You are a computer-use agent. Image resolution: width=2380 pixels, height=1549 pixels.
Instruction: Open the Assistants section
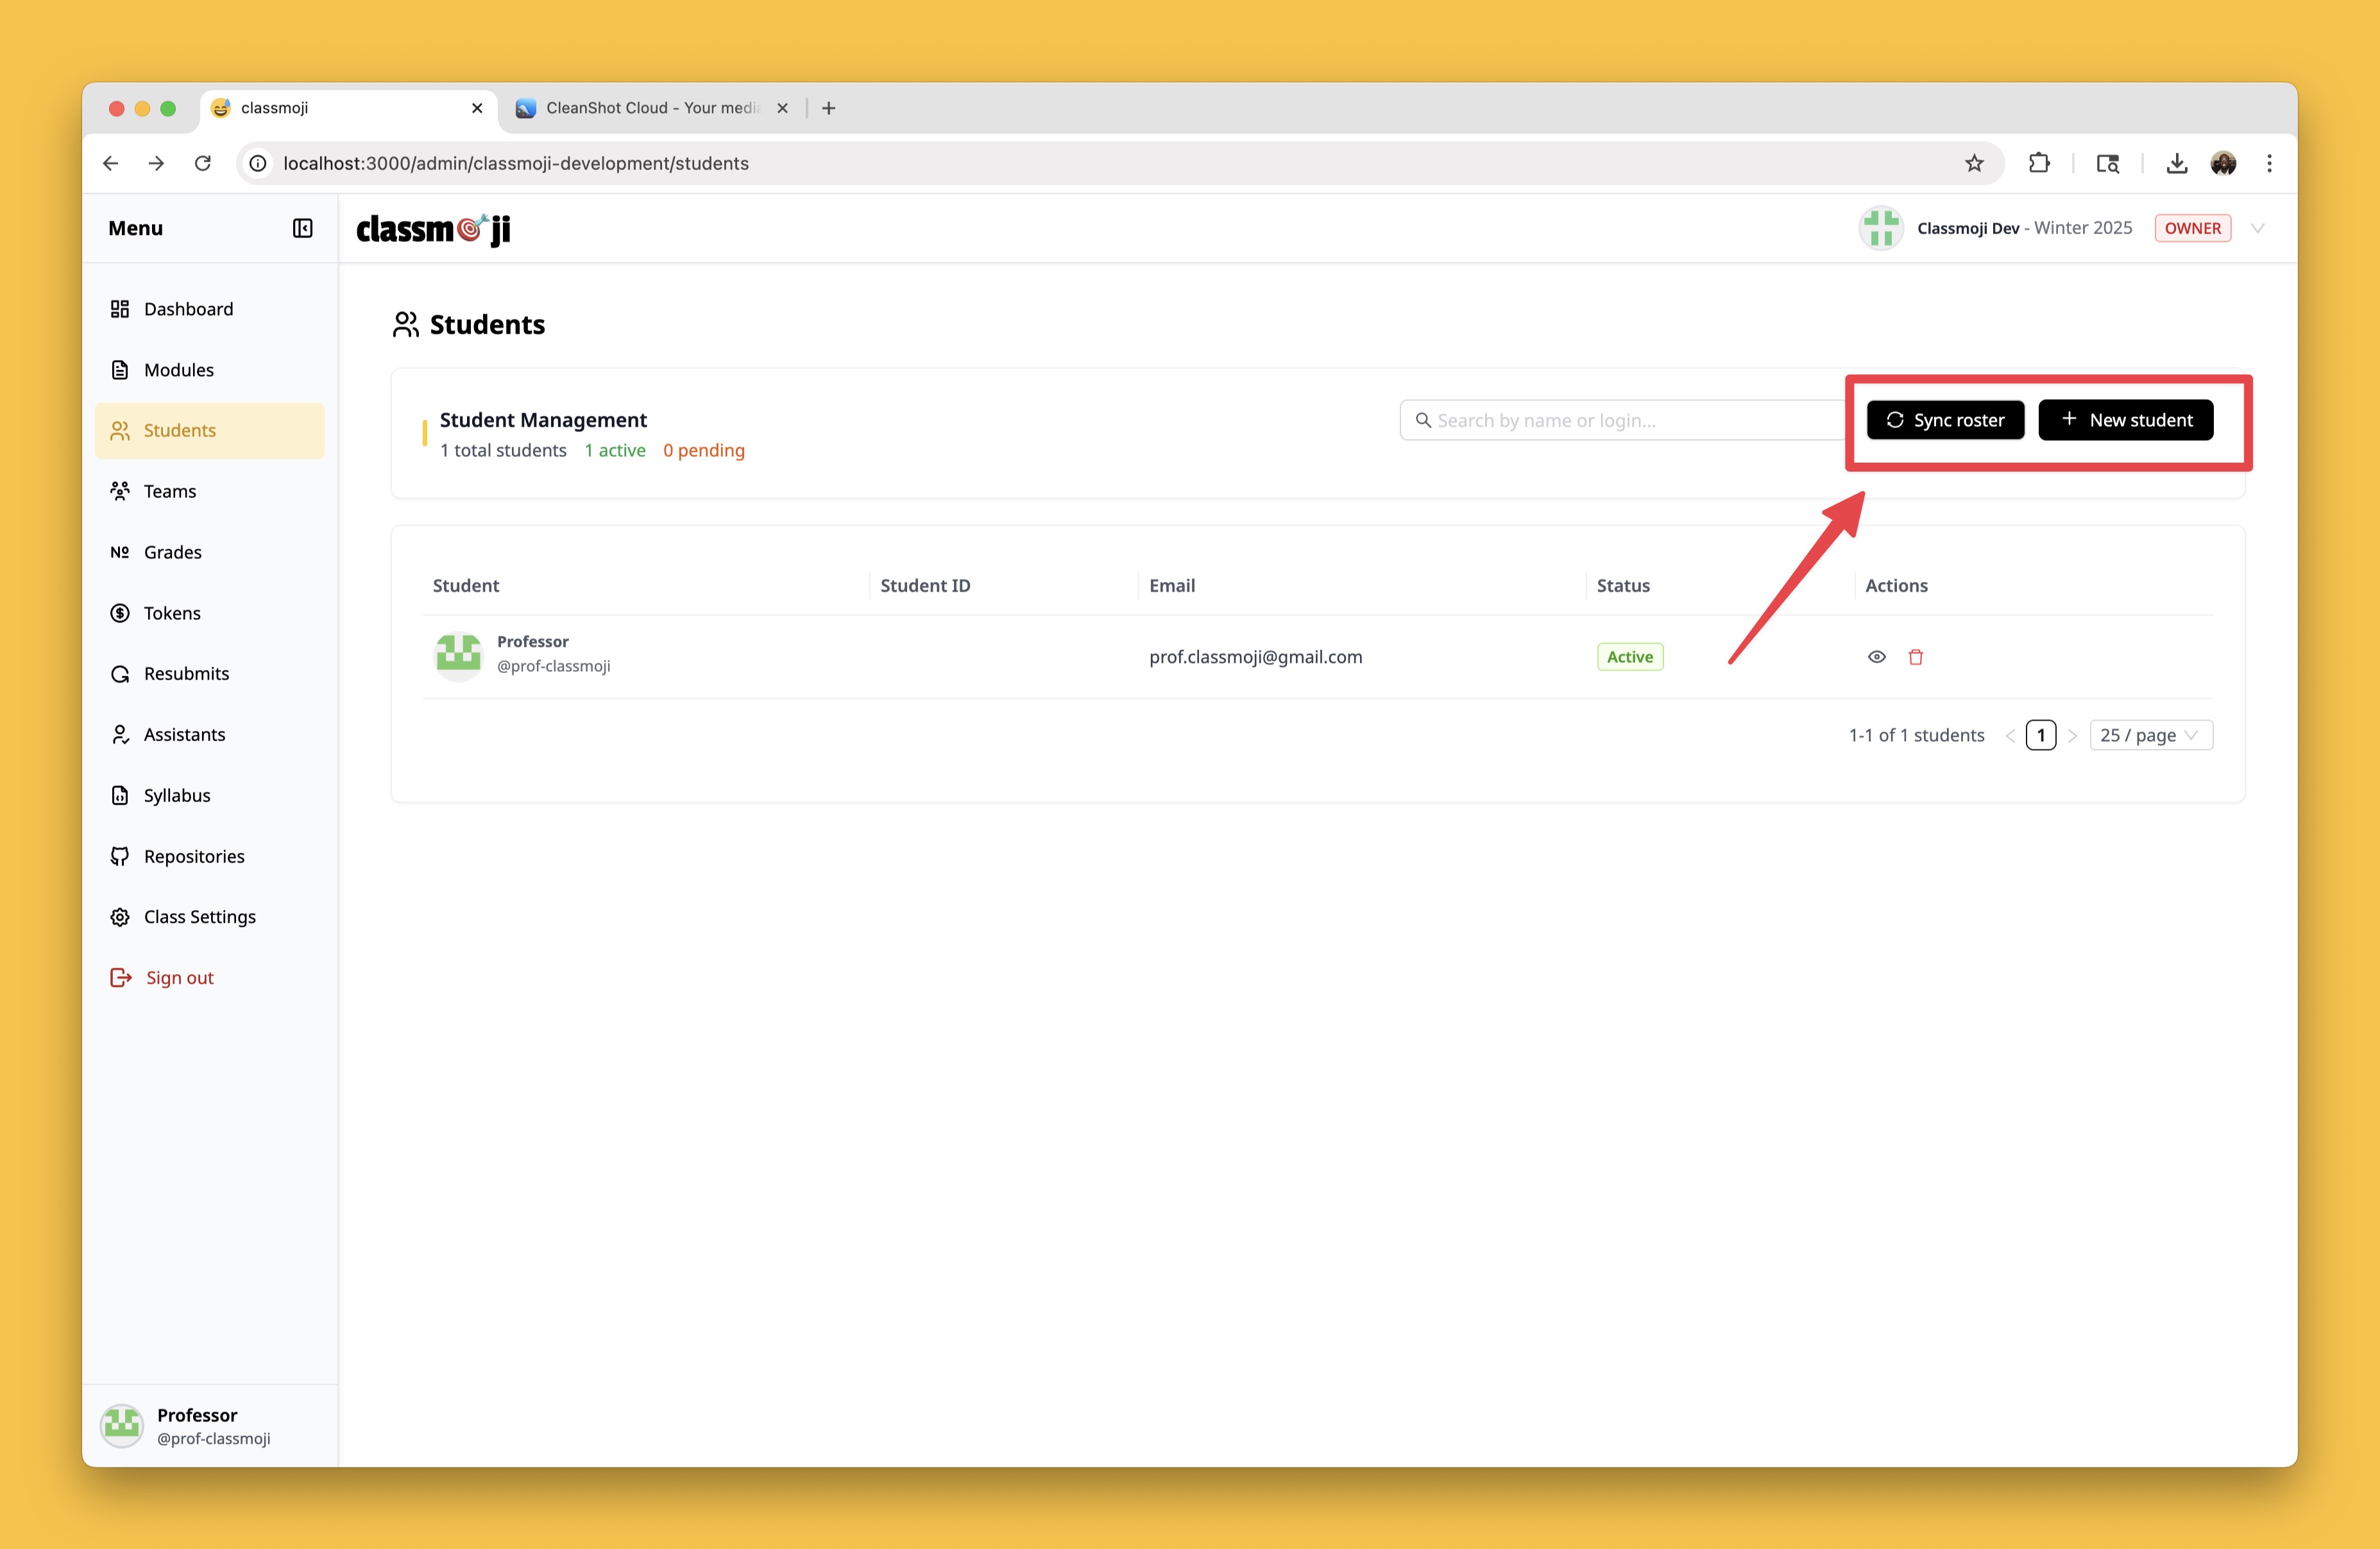209,734
